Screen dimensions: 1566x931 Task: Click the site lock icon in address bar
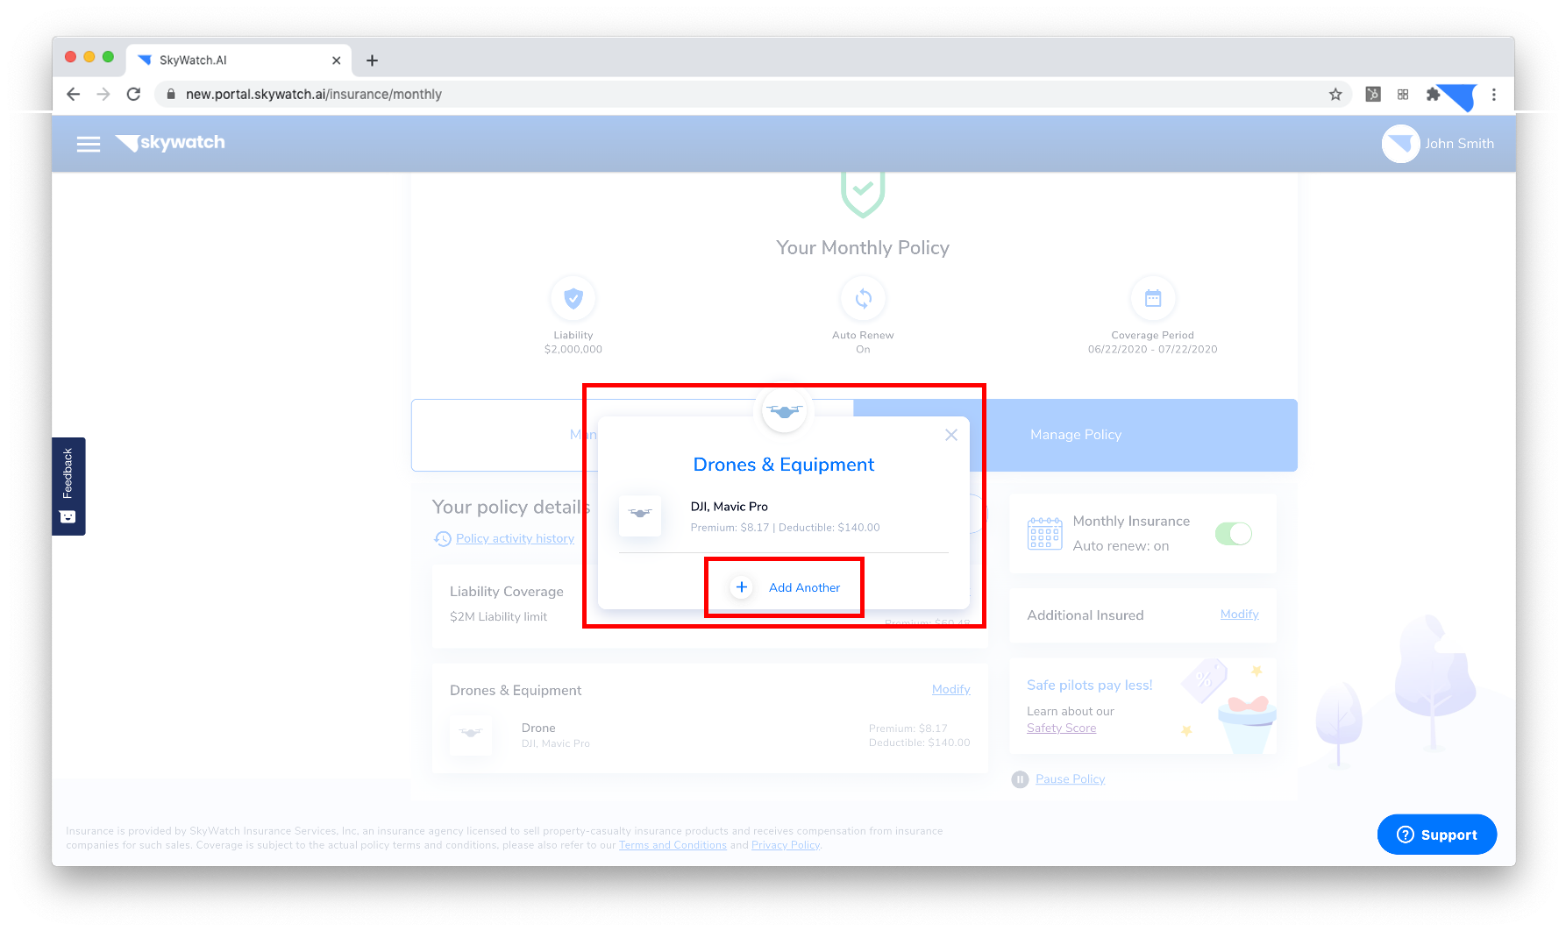171,94
